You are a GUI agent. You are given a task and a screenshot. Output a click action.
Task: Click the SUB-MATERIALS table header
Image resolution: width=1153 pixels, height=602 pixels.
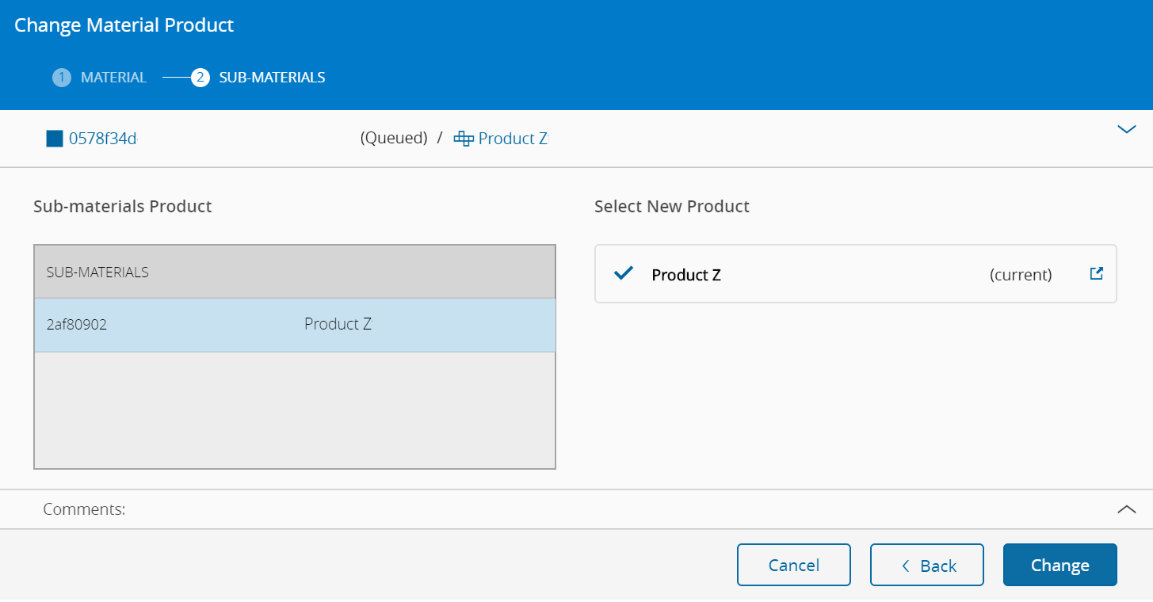294,272
